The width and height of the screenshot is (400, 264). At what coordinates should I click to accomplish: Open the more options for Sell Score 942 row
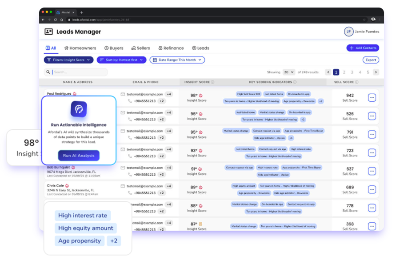pos(372,97)
